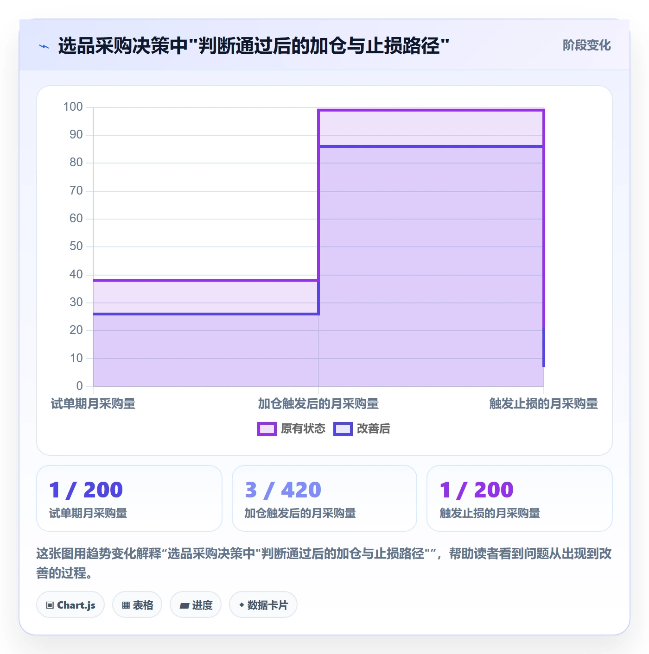Click the x-axis label 试单期月采购量
Screen dimensions: 649x654
(x=93, y=404)
